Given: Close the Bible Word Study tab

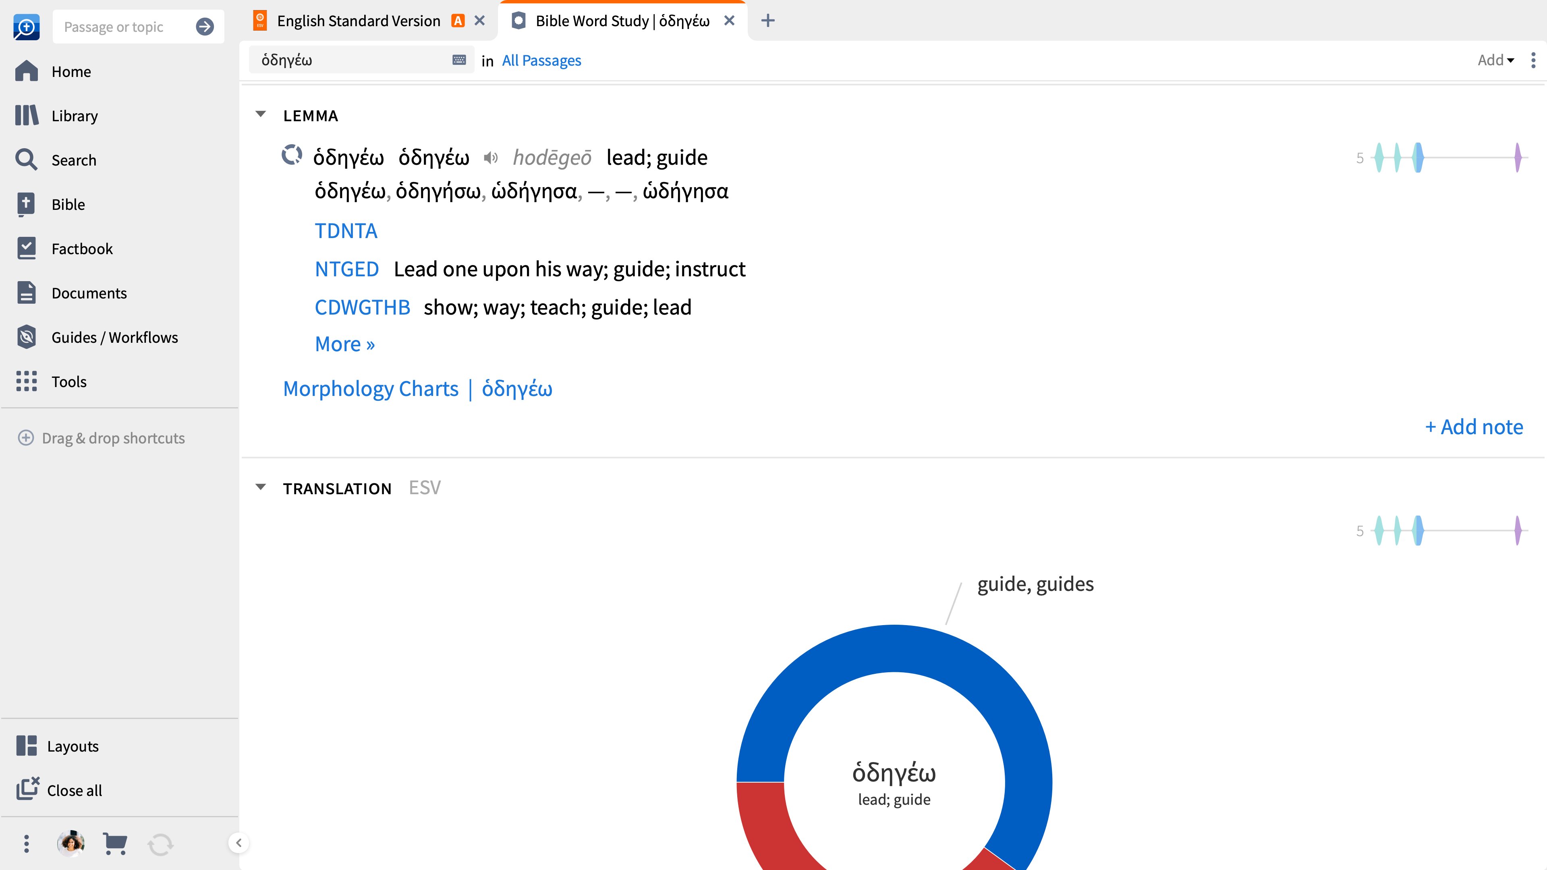Looking at the screenshot, I should coord(729,21).
